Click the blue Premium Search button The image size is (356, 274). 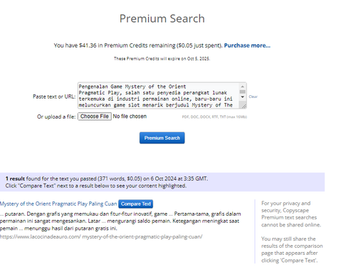coord(162,138)
